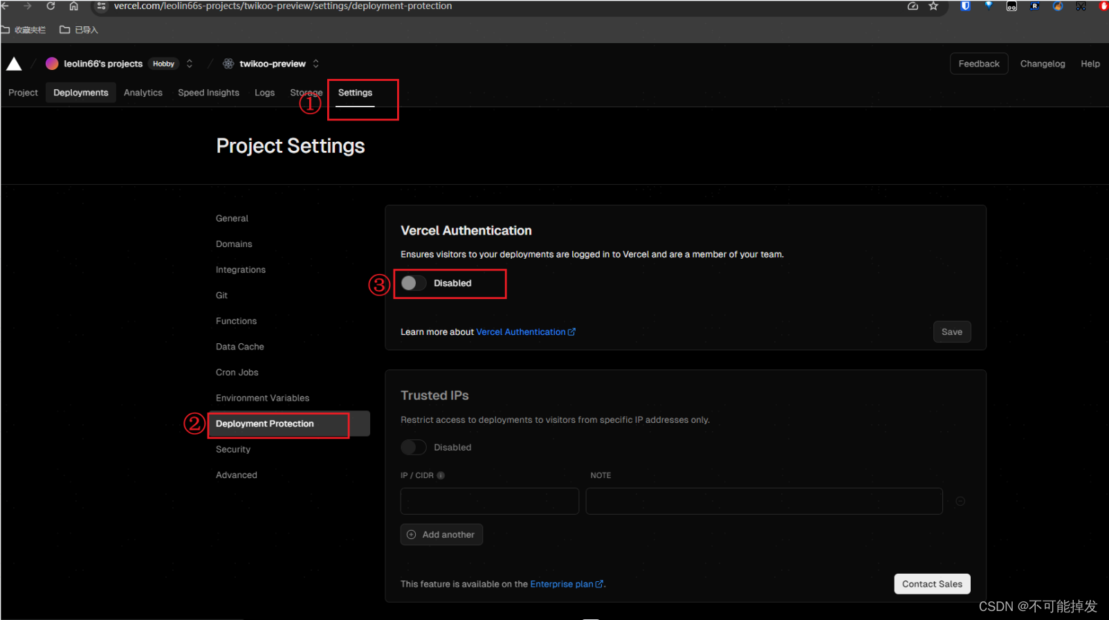Click the browser forward arrow
1109x620 pixels.
click(28, 6)
